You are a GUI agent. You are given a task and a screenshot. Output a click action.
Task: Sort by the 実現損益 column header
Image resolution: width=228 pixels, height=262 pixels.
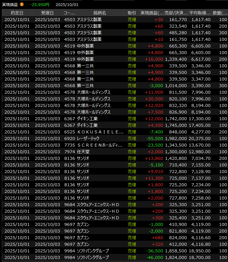[152, 13]
